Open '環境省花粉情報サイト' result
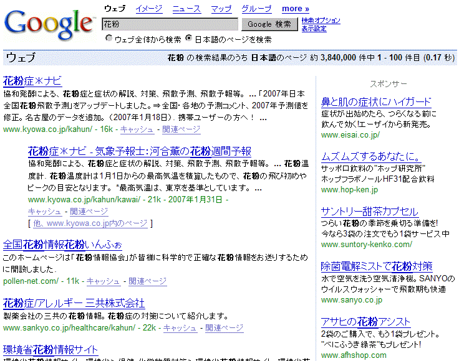The width and height of the screenshot is (459, 361). (51, 350)
